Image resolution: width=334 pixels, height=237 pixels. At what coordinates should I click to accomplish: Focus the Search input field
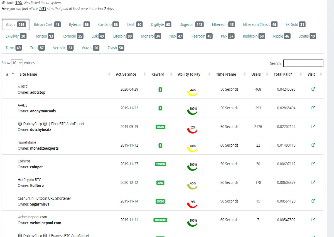pos(303,63)
